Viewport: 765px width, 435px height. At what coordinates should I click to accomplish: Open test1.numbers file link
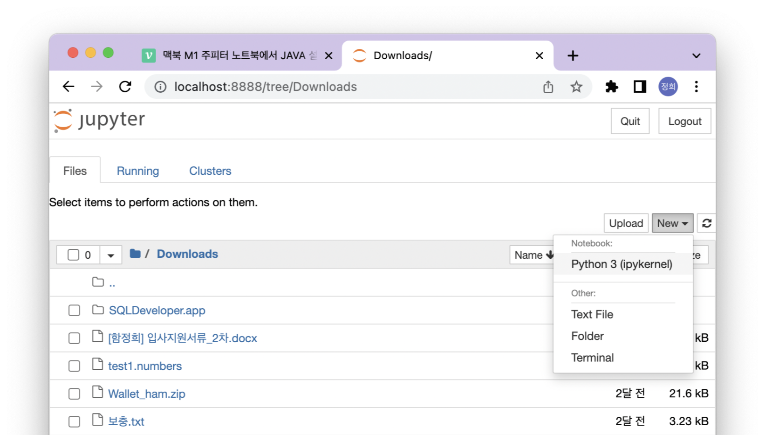[x=145, y=366]
